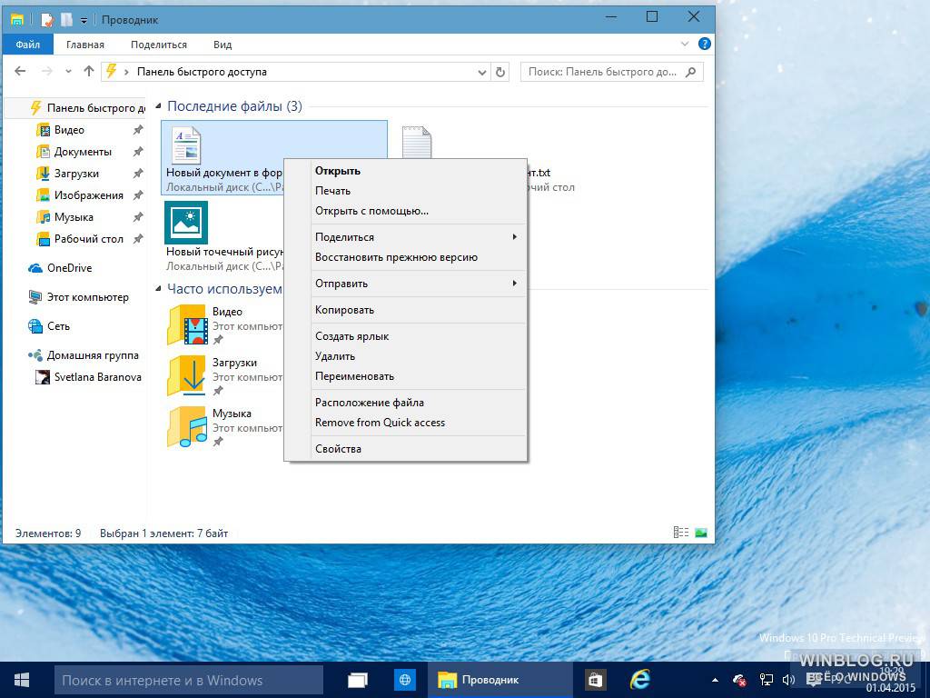
Task: Collapse the Часто используемые group
Action: (x=158, y=289)
